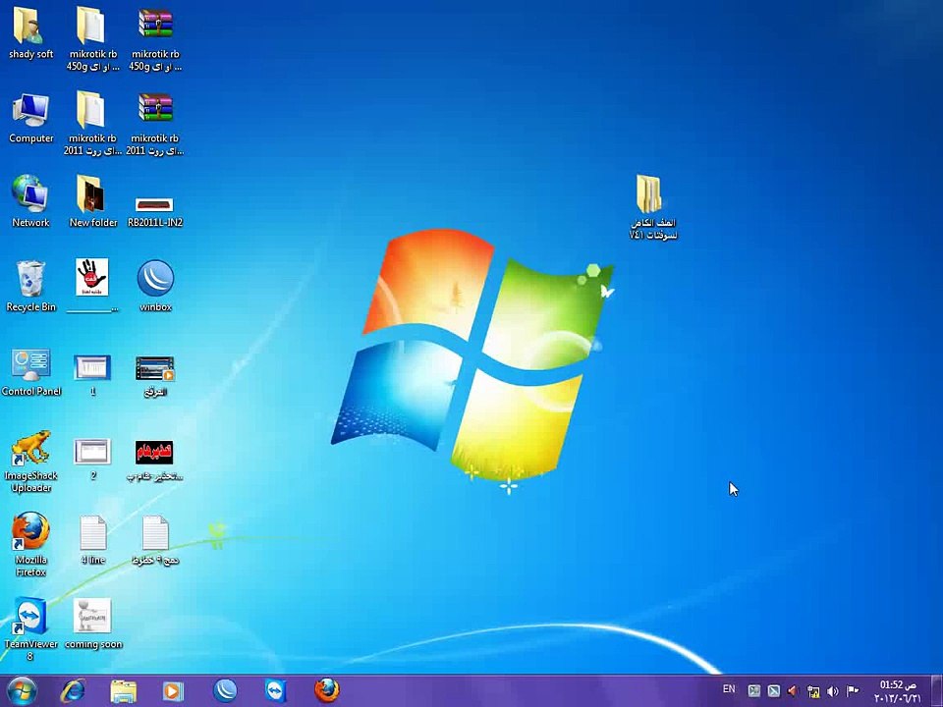Select the winbox desktop icon

point(155,278)
